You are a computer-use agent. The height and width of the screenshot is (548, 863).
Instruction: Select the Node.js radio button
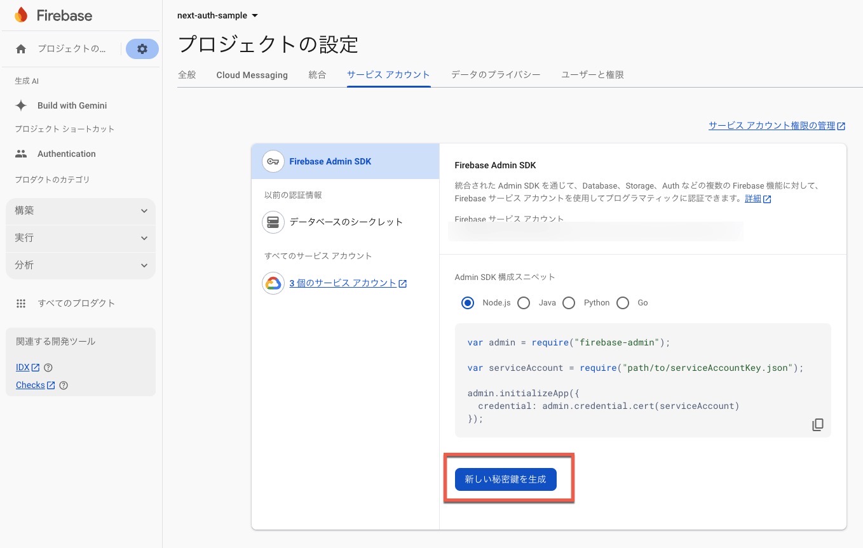click(x=468, y=303)
